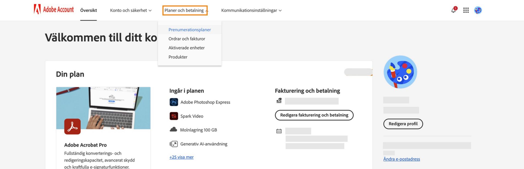Screen dimensions: 524x169
Task: Click the Acrobat Pro description paragraph
Action: [100, 160]
